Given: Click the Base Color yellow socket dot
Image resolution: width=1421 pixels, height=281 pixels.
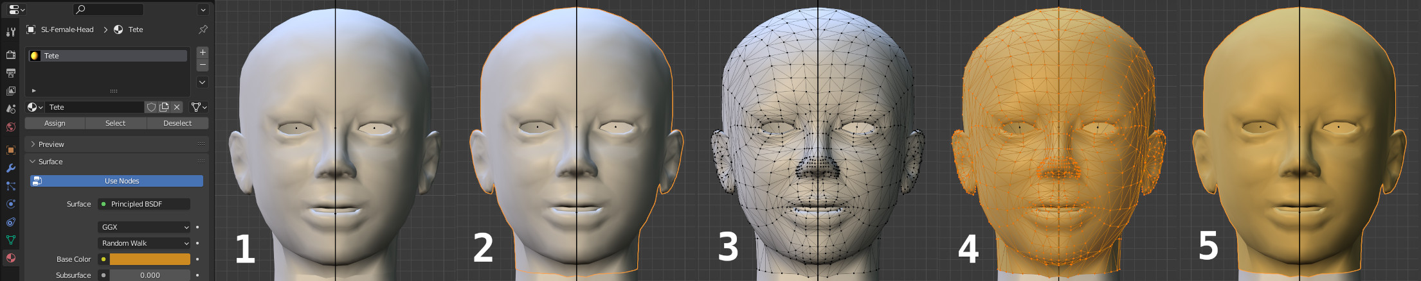Looking at the screenshot, I should point(103,259).
